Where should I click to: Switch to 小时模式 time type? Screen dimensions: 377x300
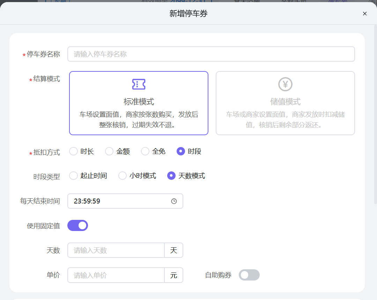[122, 176]
